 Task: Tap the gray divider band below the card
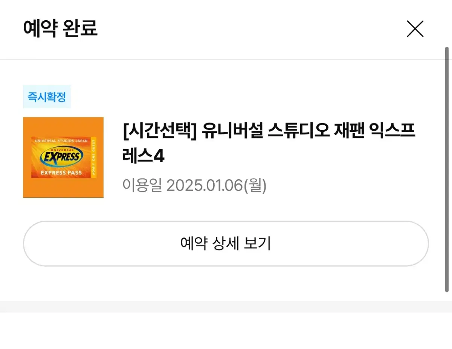(226, 306)
